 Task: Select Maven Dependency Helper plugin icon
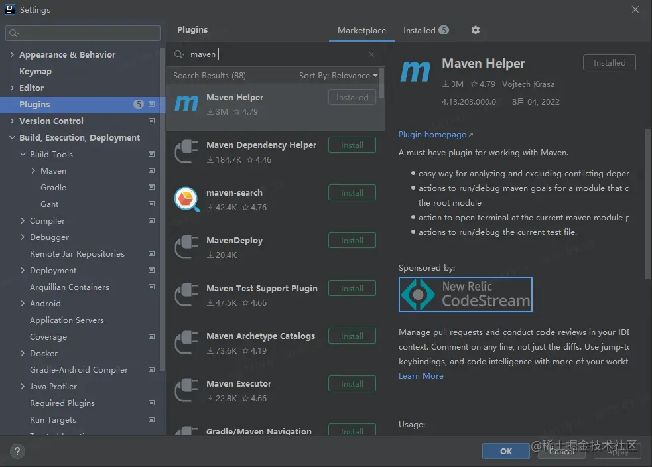(x=186, y=152)
